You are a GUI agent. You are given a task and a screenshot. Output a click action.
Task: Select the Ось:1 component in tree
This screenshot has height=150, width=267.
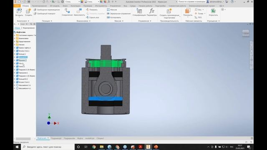pyautogui.click(x=21, y=63)
